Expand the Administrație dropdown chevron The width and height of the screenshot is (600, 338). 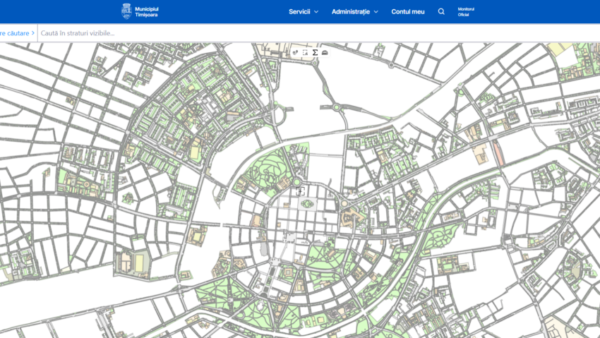click(376, 12)
